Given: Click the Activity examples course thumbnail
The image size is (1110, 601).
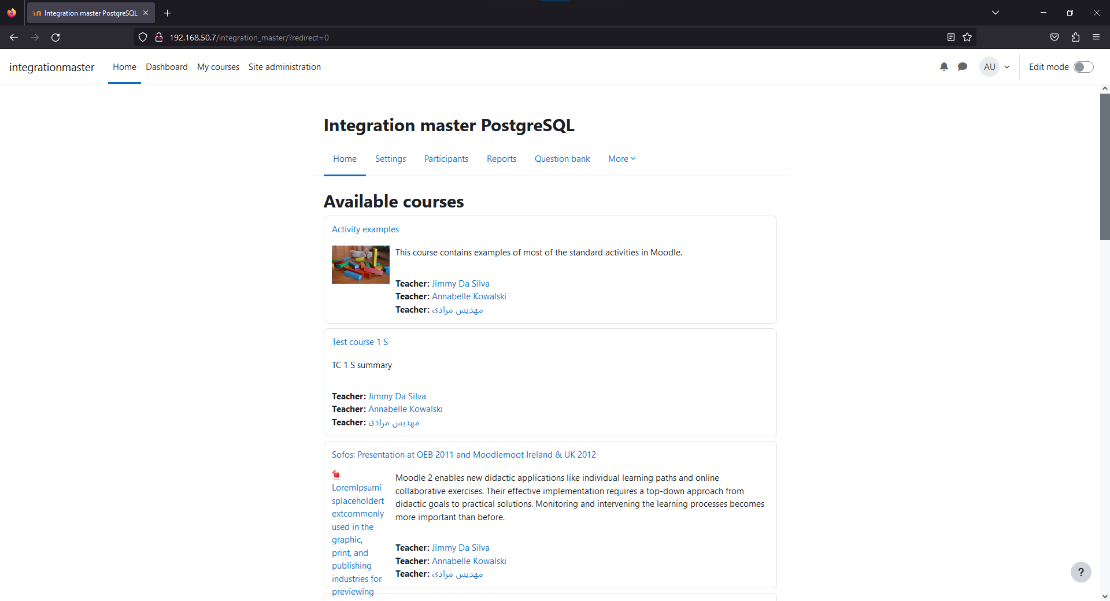Looking at the screenshot, I should point(361,265).
